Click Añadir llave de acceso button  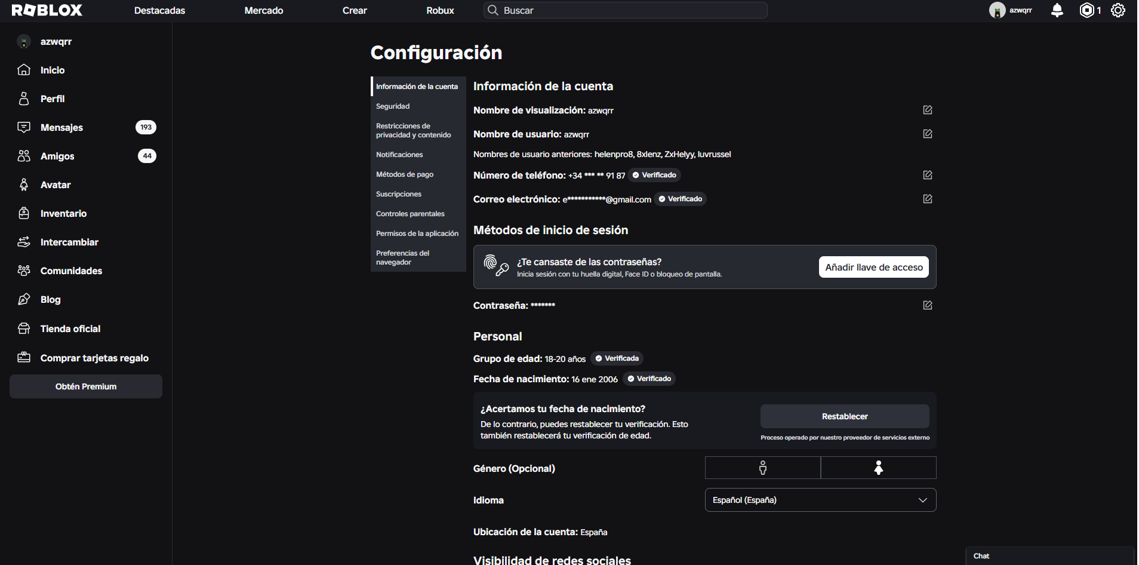coord(874,267)
